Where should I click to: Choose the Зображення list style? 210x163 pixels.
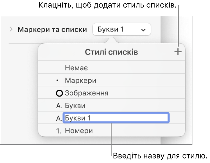point(112,92)
